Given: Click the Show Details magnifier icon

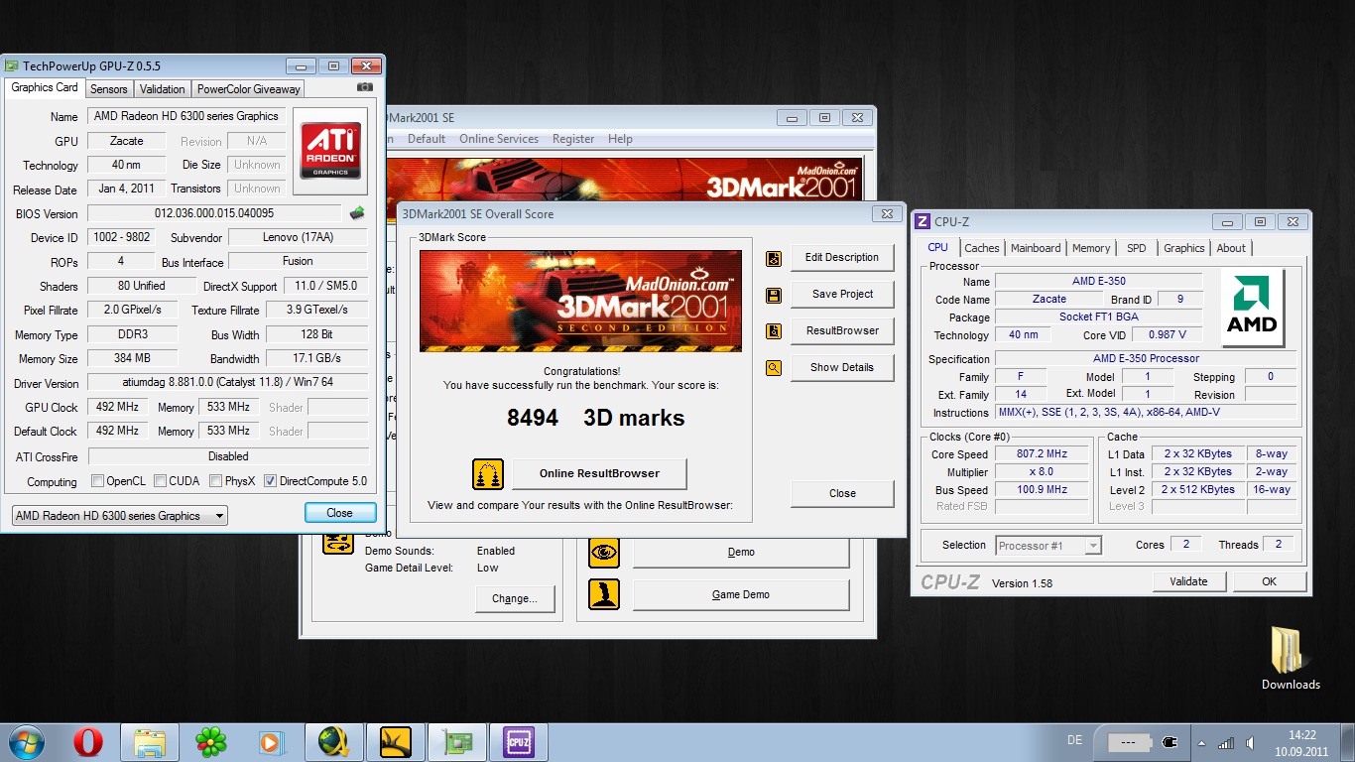Looking at the screenshot, I should point(774,368).
